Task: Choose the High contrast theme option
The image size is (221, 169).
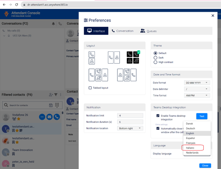Action: 156,62
